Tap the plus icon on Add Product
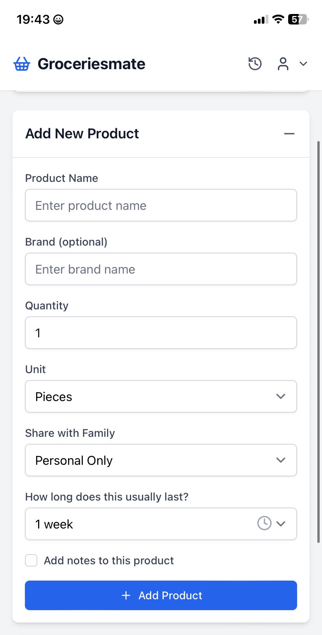 [126, 595]
